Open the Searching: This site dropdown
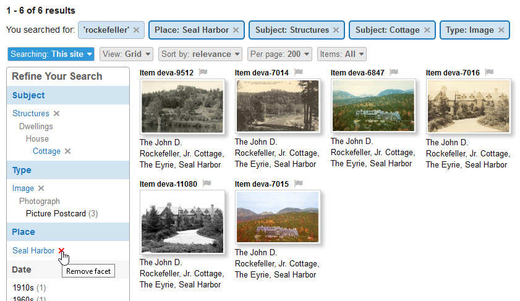Viewport: 520px width, 301px height. tap(51, 54)
